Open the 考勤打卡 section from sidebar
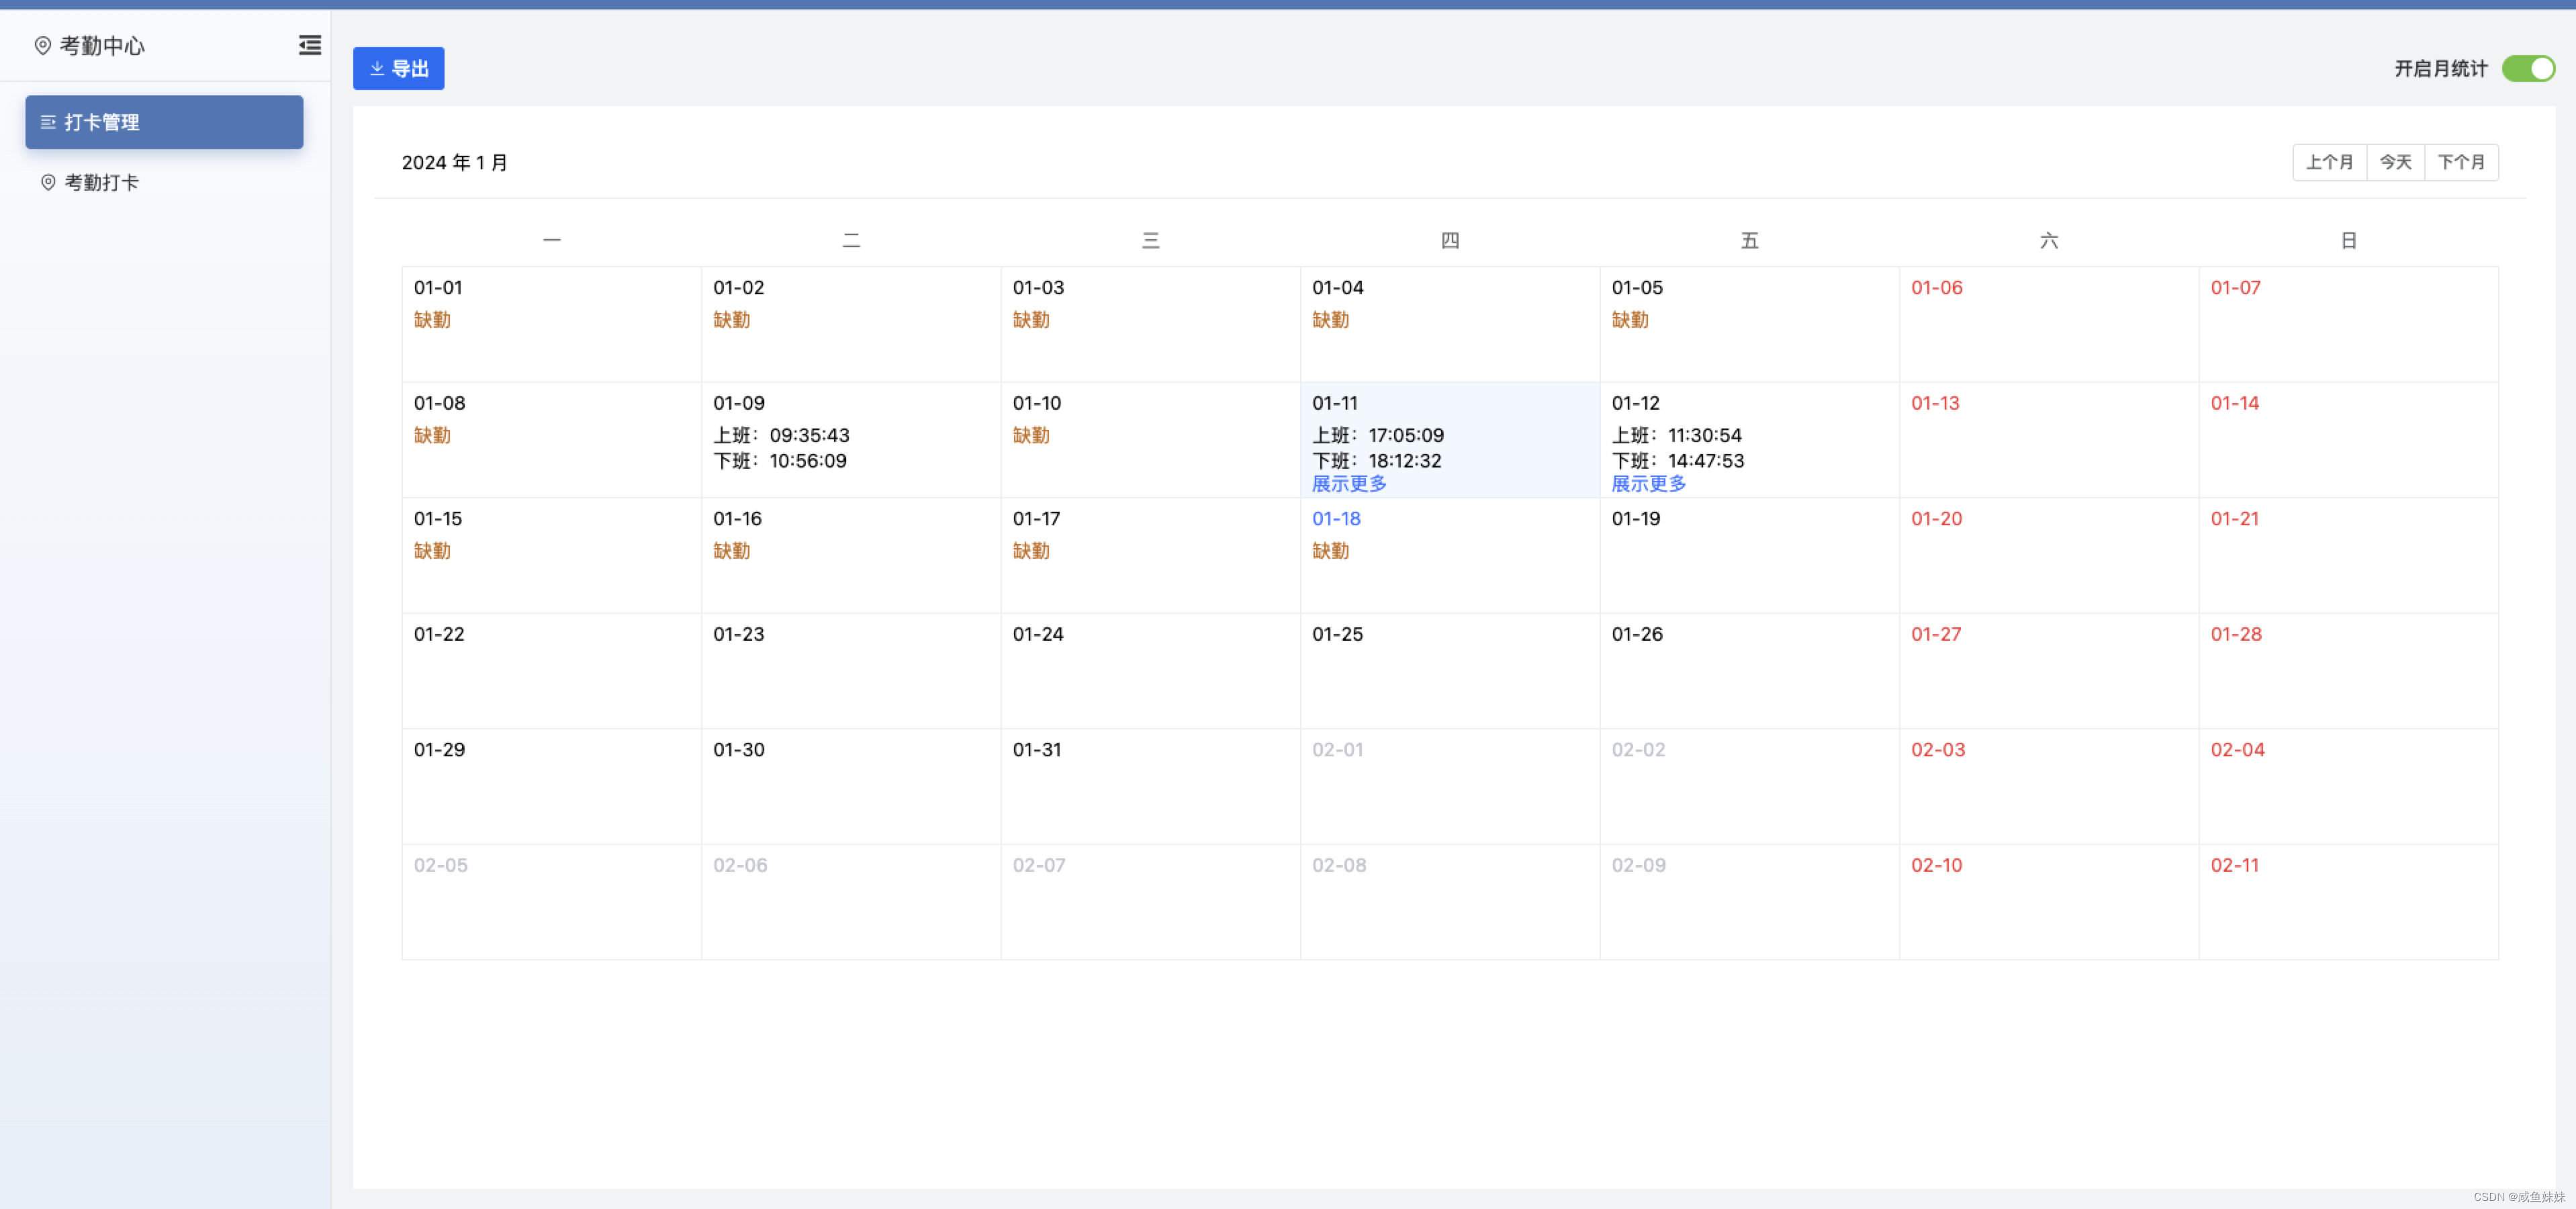 pyautogui.click(x=100, y=182)
